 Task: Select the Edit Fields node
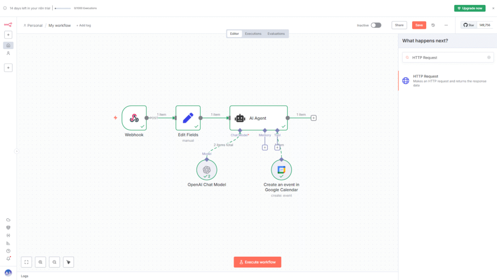tap(188, 118)
